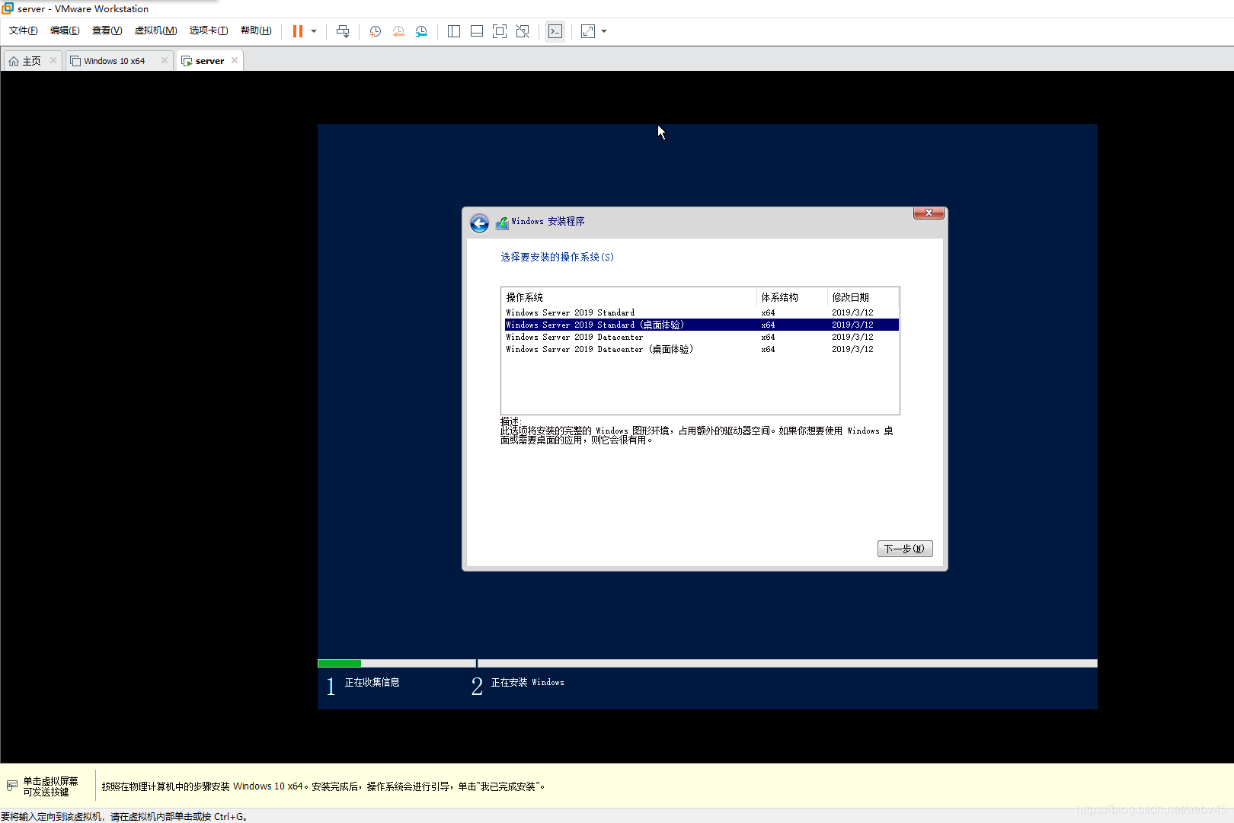Toggle the library sidebar view
The image size is (1234, 823).
(454, 31)
